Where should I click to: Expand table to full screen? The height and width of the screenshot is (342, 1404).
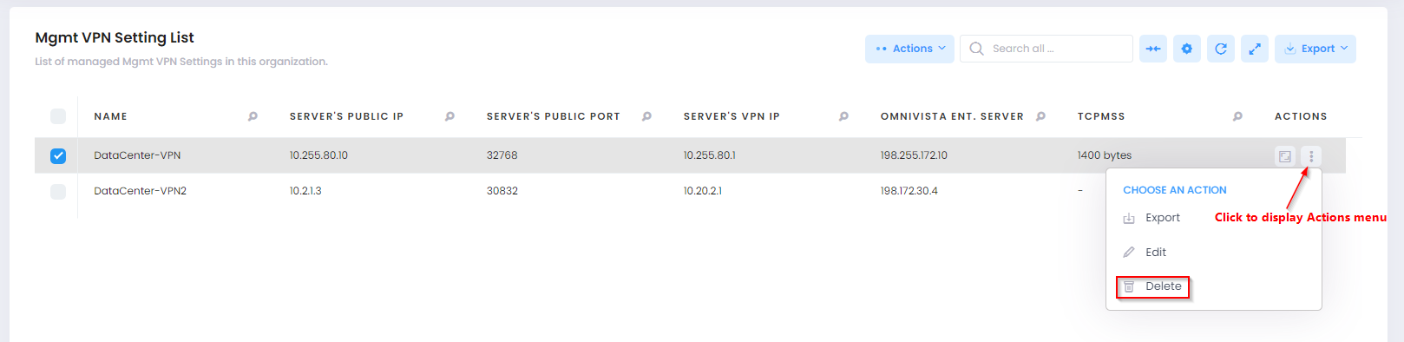(1255, 49)
